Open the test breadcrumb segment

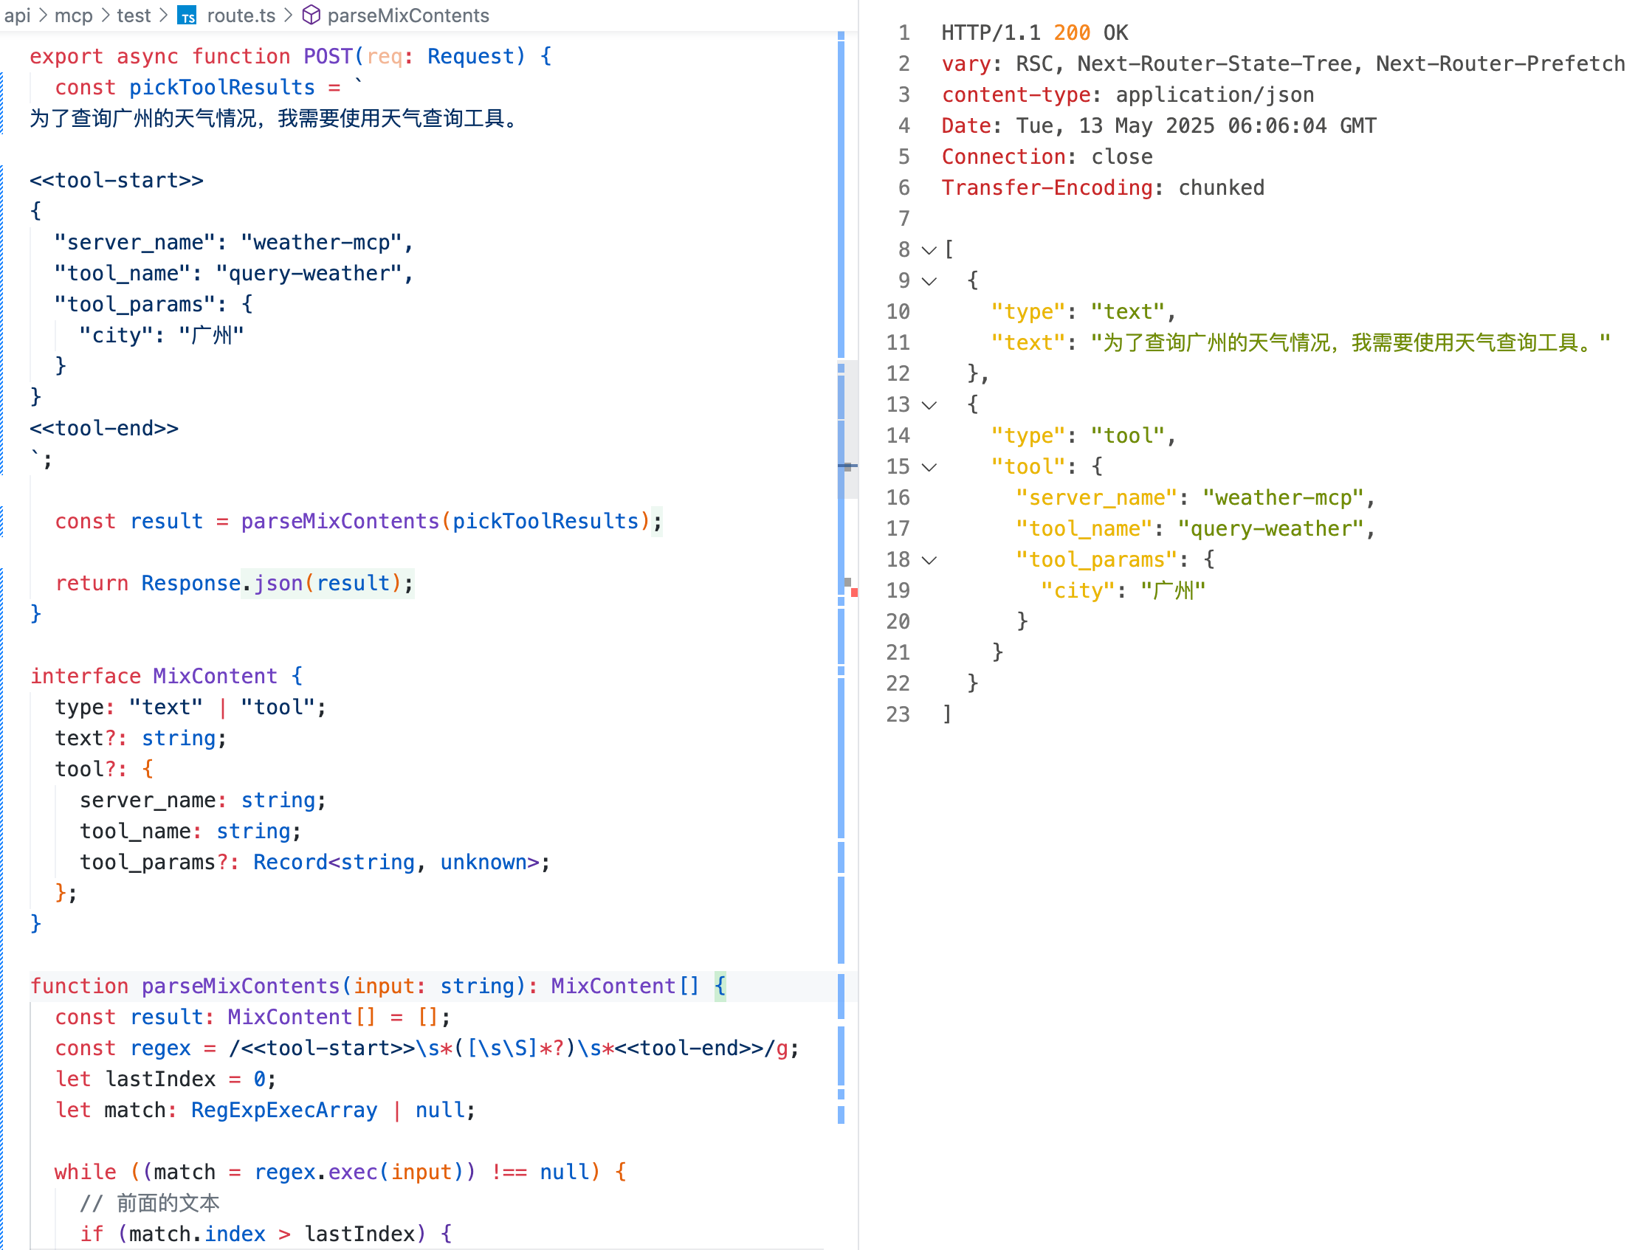coord(134,15)
